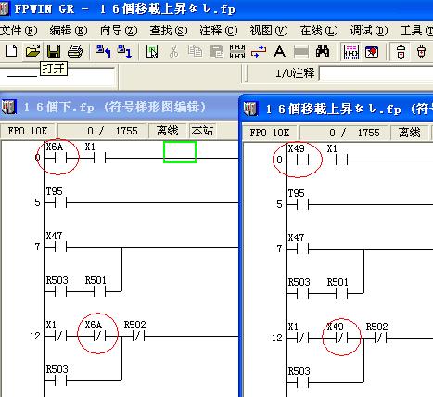Click the Paste clipboard icon
Image resolution: width=433 pixels, height=397 pixels.
pyautogui.click(x=216, y=51)
